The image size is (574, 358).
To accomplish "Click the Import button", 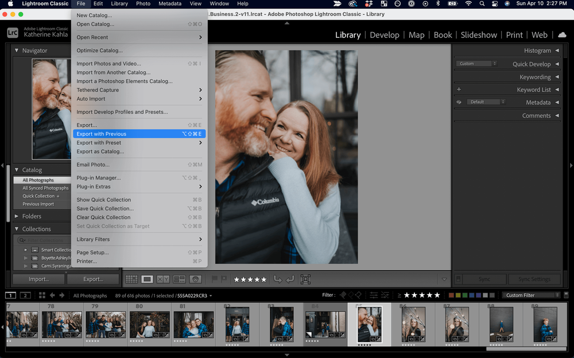I will tap(38, 279).
